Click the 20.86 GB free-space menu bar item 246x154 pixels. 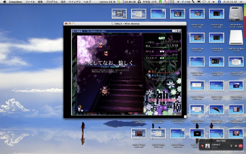[x=129, y=2]
